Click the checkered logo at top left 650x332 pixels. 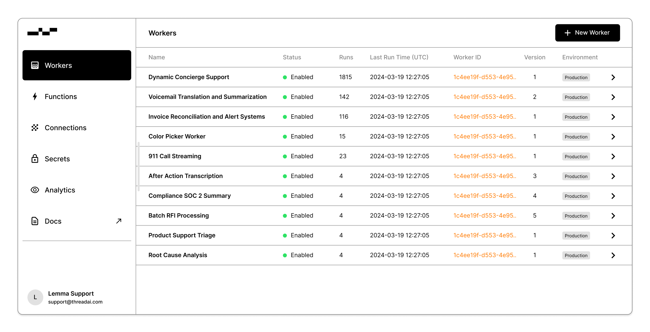click(42, 32)
